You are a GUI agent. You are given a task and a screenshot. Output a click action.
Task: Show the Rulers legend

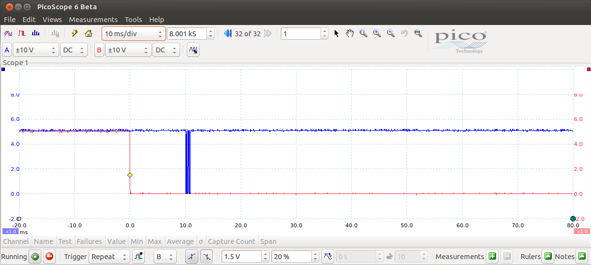(548, 256)
